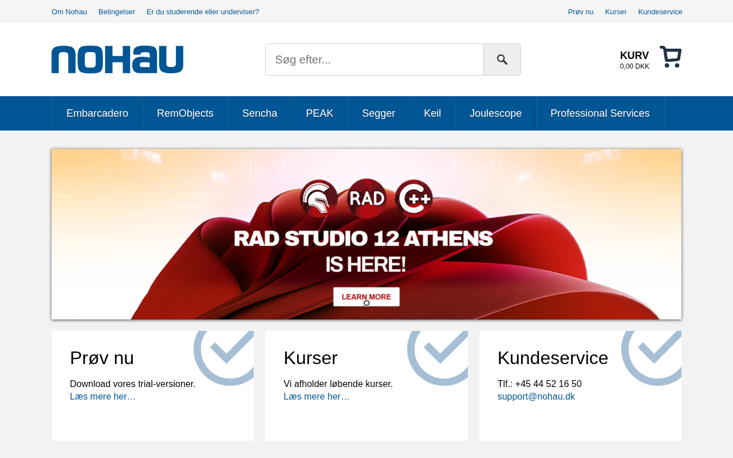Image resolution: width=733 pixels, height=458 pixels.
Task: Open the Joulescope menu item
Action: coord(495,113)
